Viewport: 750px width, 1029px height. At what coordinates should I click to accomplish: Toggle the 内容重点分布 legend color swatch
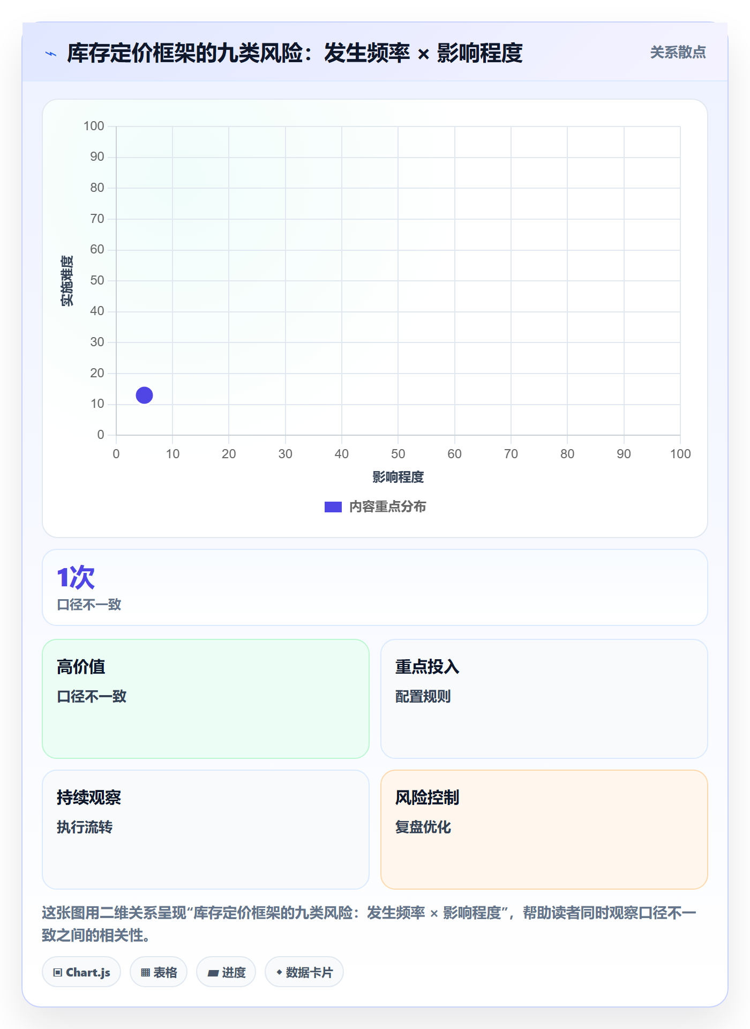point(333,506)
